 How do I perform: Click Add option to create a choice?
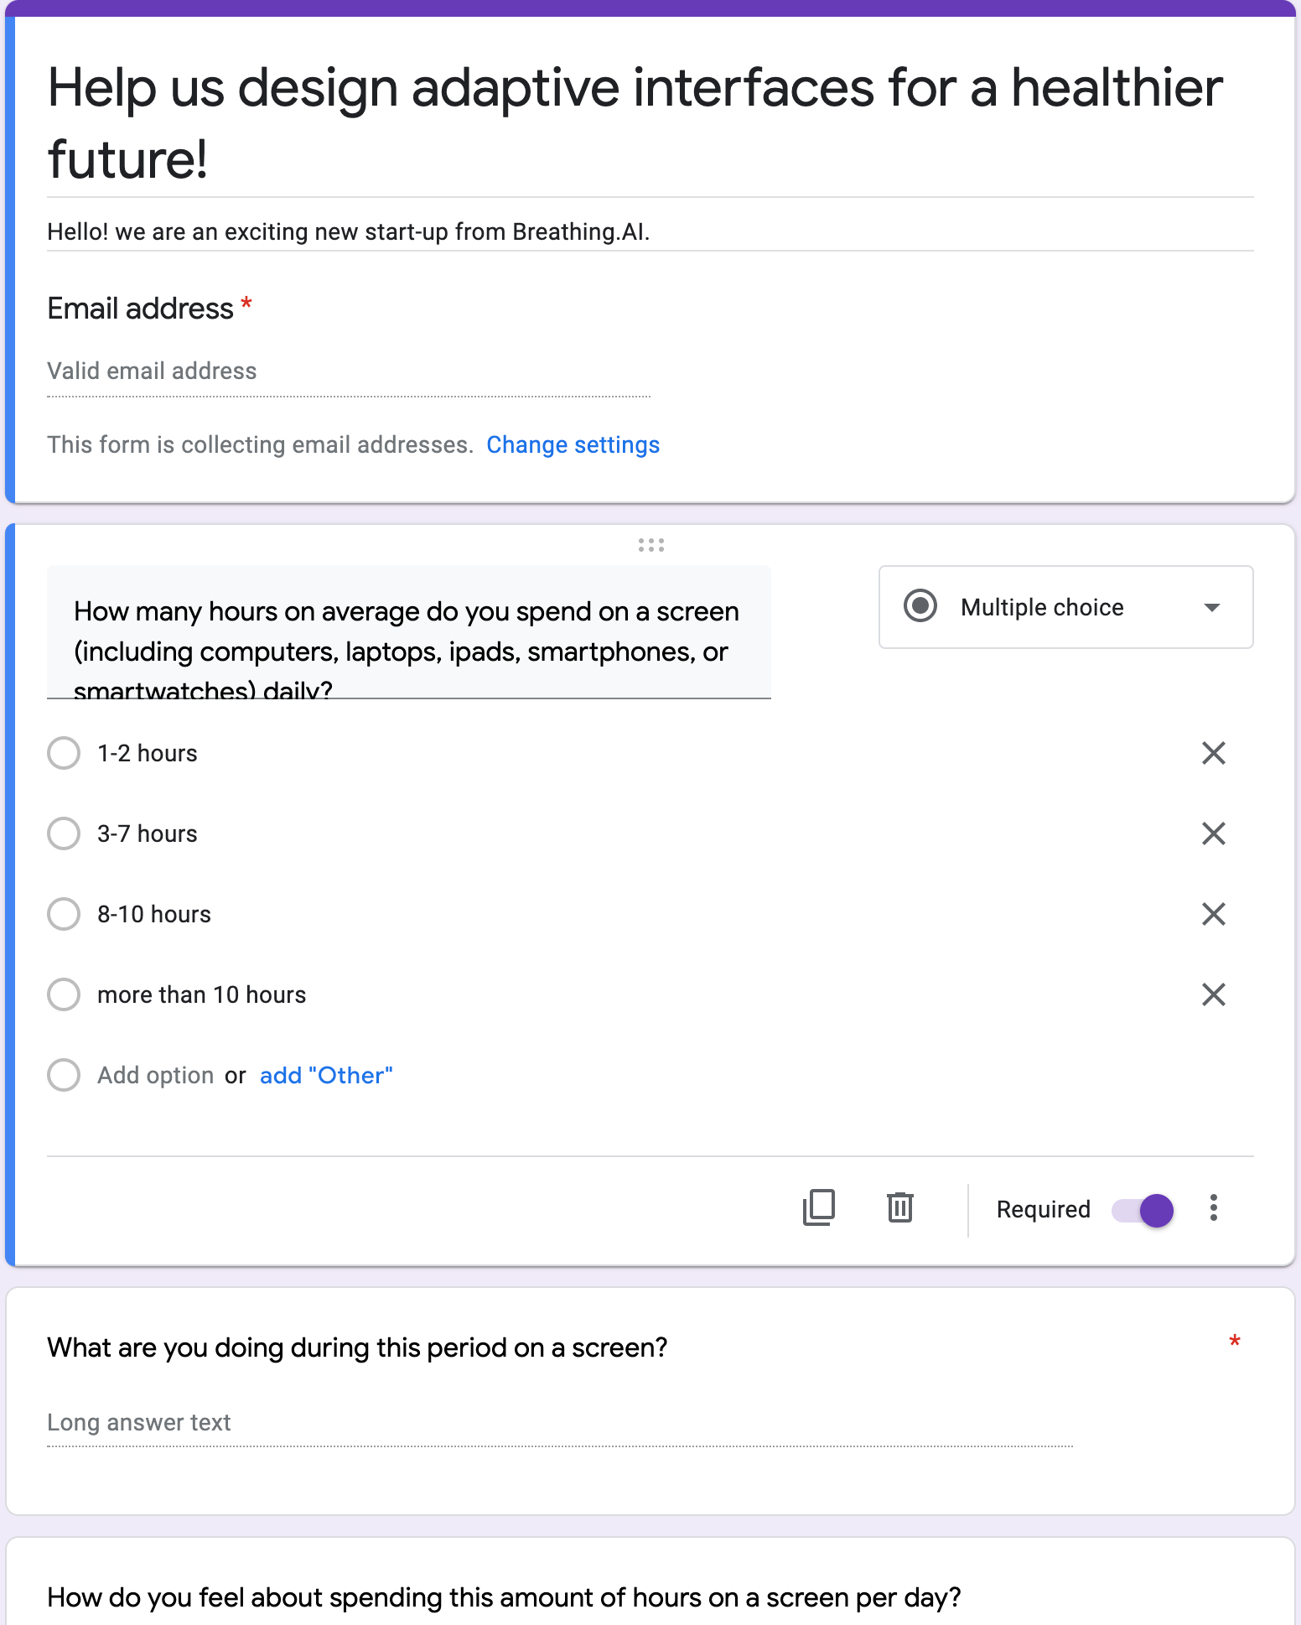tap(155, 1075)
